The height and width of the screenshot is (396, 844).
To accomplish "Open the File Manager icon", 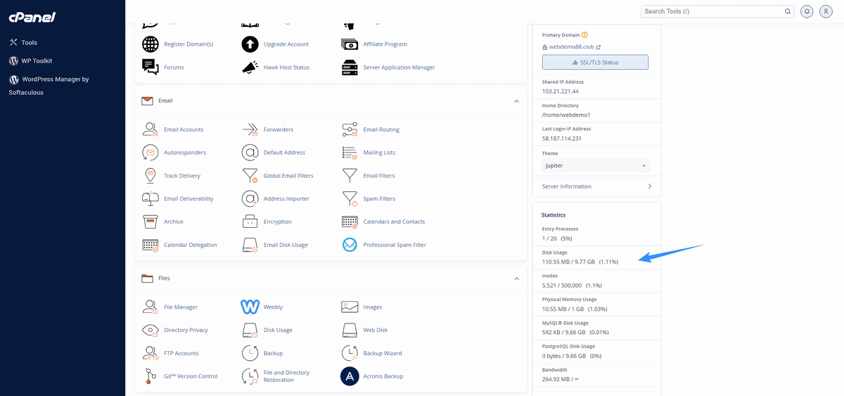I will pyautogui.click(x=150, y=307).
